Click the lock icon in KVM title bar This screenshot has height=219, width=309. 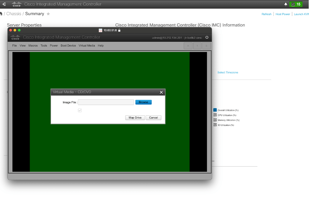pos(119,30)
